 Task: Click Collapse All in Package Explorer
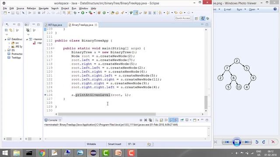tap(6, 30)
